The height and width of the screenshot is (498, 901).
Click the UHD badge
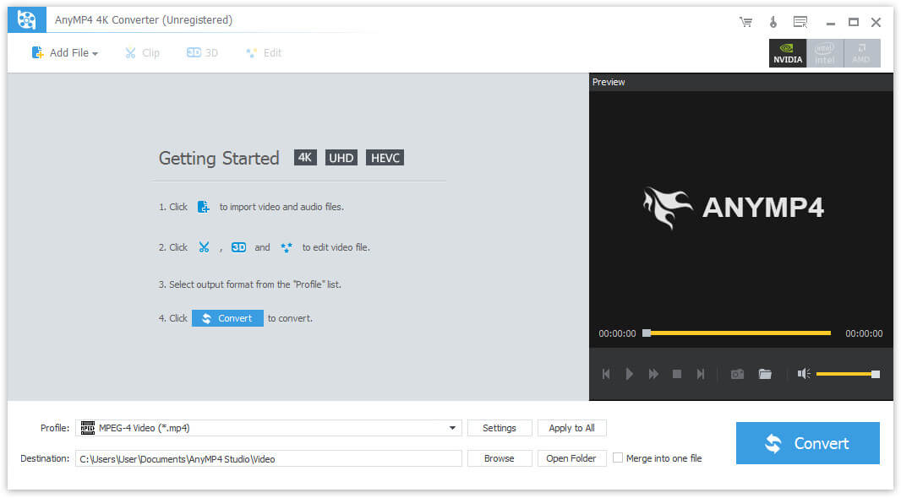[x=341, y=158]
